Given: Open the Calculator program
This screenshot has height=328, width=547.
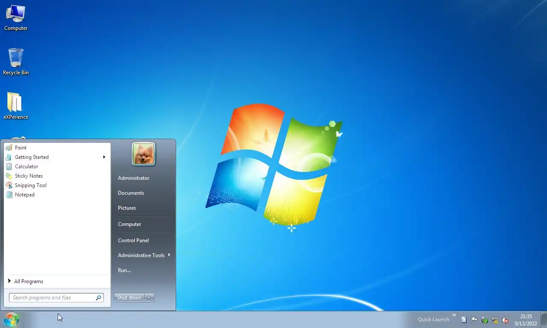Looking at the screenshot, I should 57,167.
